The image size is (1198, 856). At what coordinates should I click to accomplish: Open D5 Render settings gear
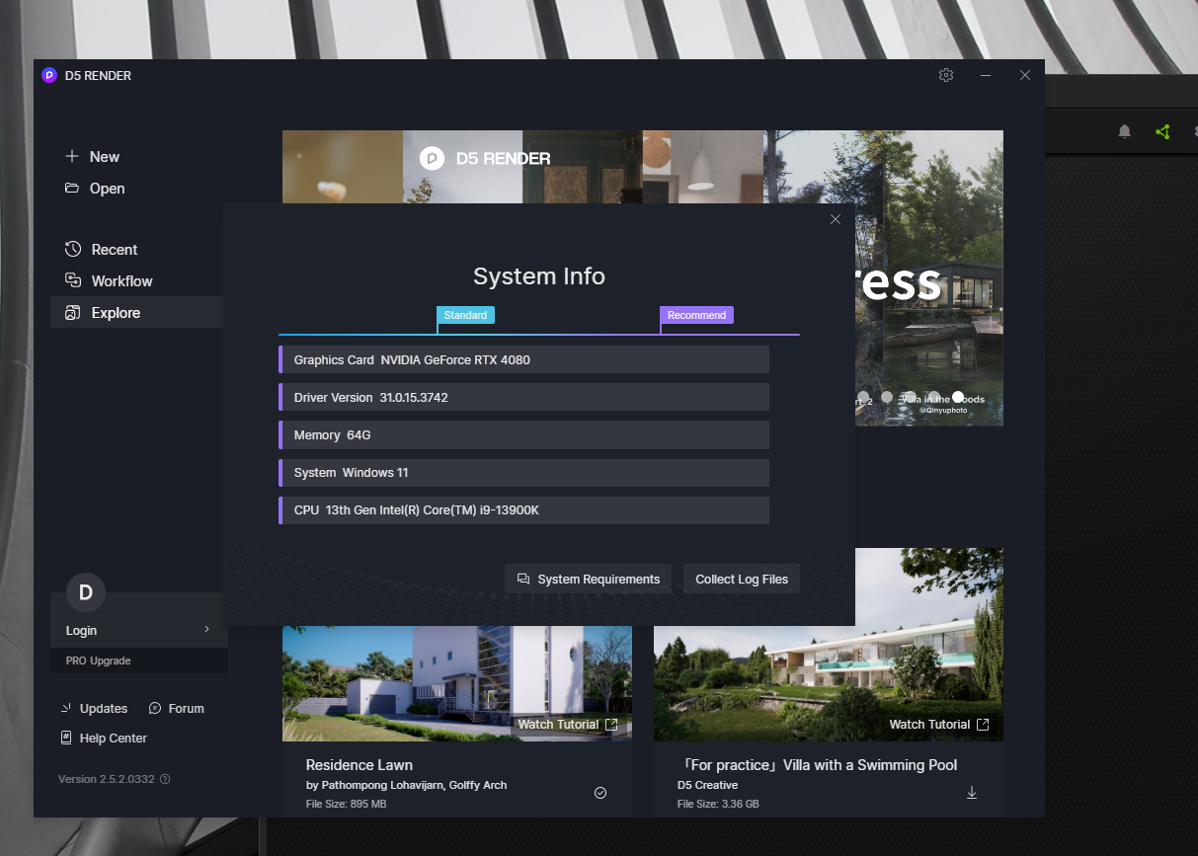point(946,75)
